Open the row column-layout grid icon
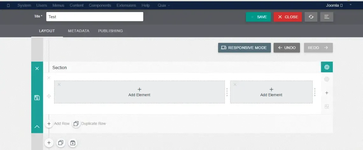 tap(327, 107)
